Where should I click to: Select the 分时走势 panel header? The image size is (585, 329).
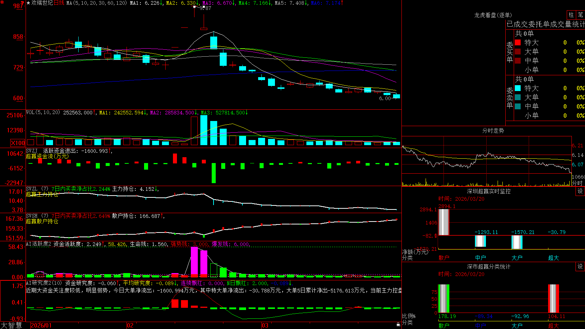pyautogui.click(x=493, y=131)
